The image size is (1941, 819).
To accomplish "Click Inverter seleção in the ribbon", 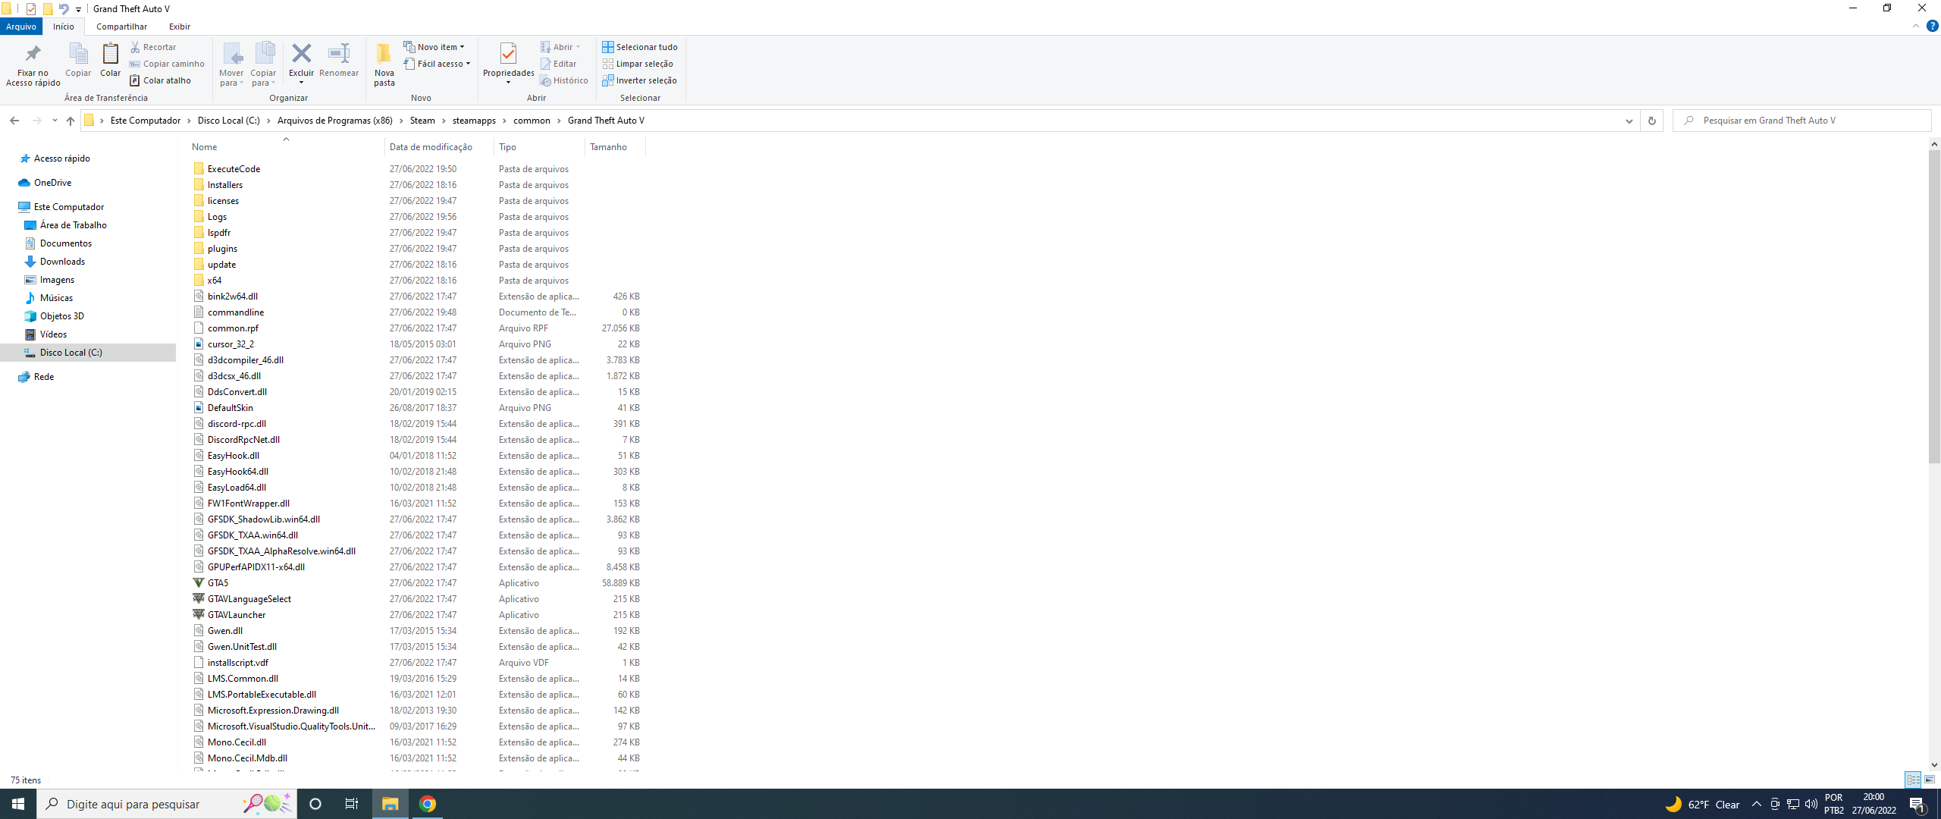I will pos(640,80).
